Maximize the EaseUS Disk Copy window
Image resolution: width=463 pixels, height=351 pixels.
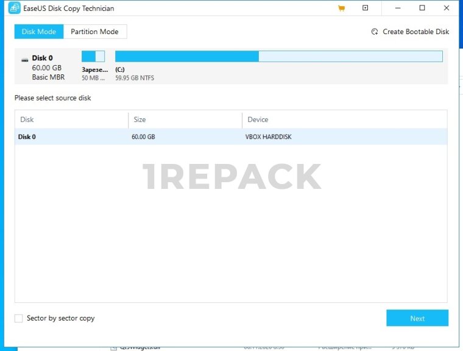pos(422,9)
